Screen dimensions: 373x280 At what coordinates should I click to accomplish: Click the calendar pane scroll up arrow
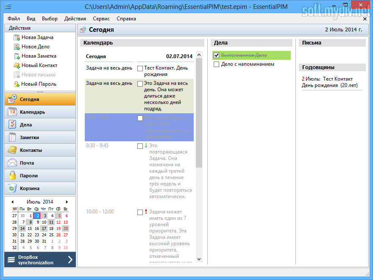coord(199,55)
